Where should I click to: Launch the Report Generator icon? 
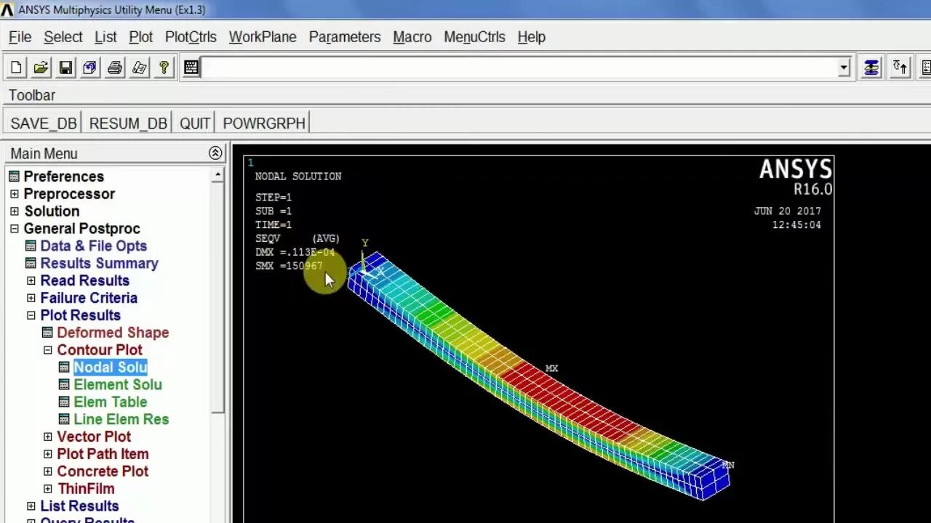(x=140, y=68)
